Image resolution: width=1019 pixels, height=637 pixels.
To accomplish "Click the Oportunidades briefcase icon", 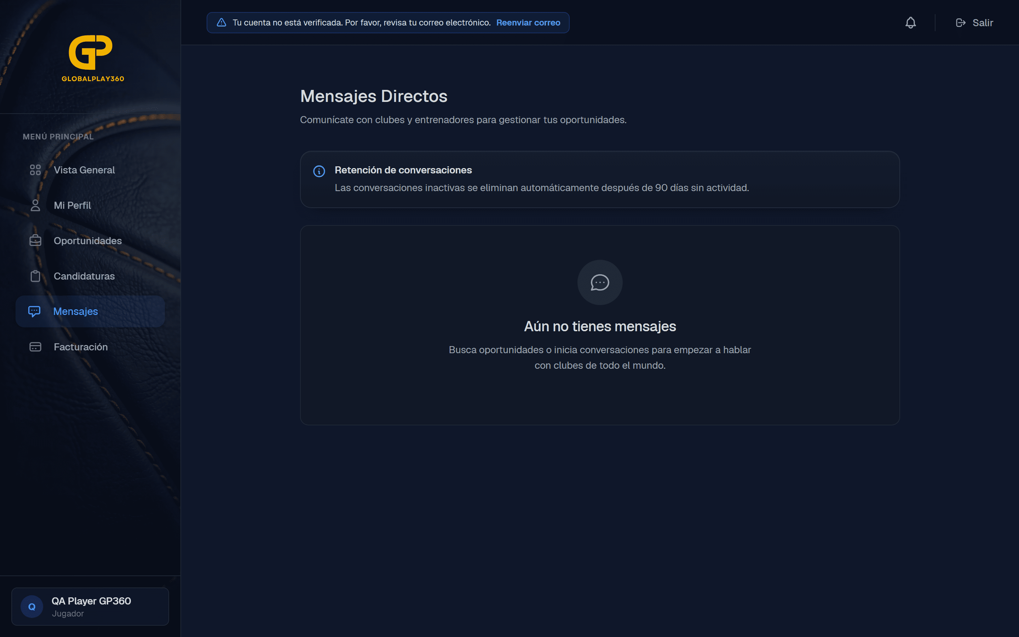I will coord(35,241).
